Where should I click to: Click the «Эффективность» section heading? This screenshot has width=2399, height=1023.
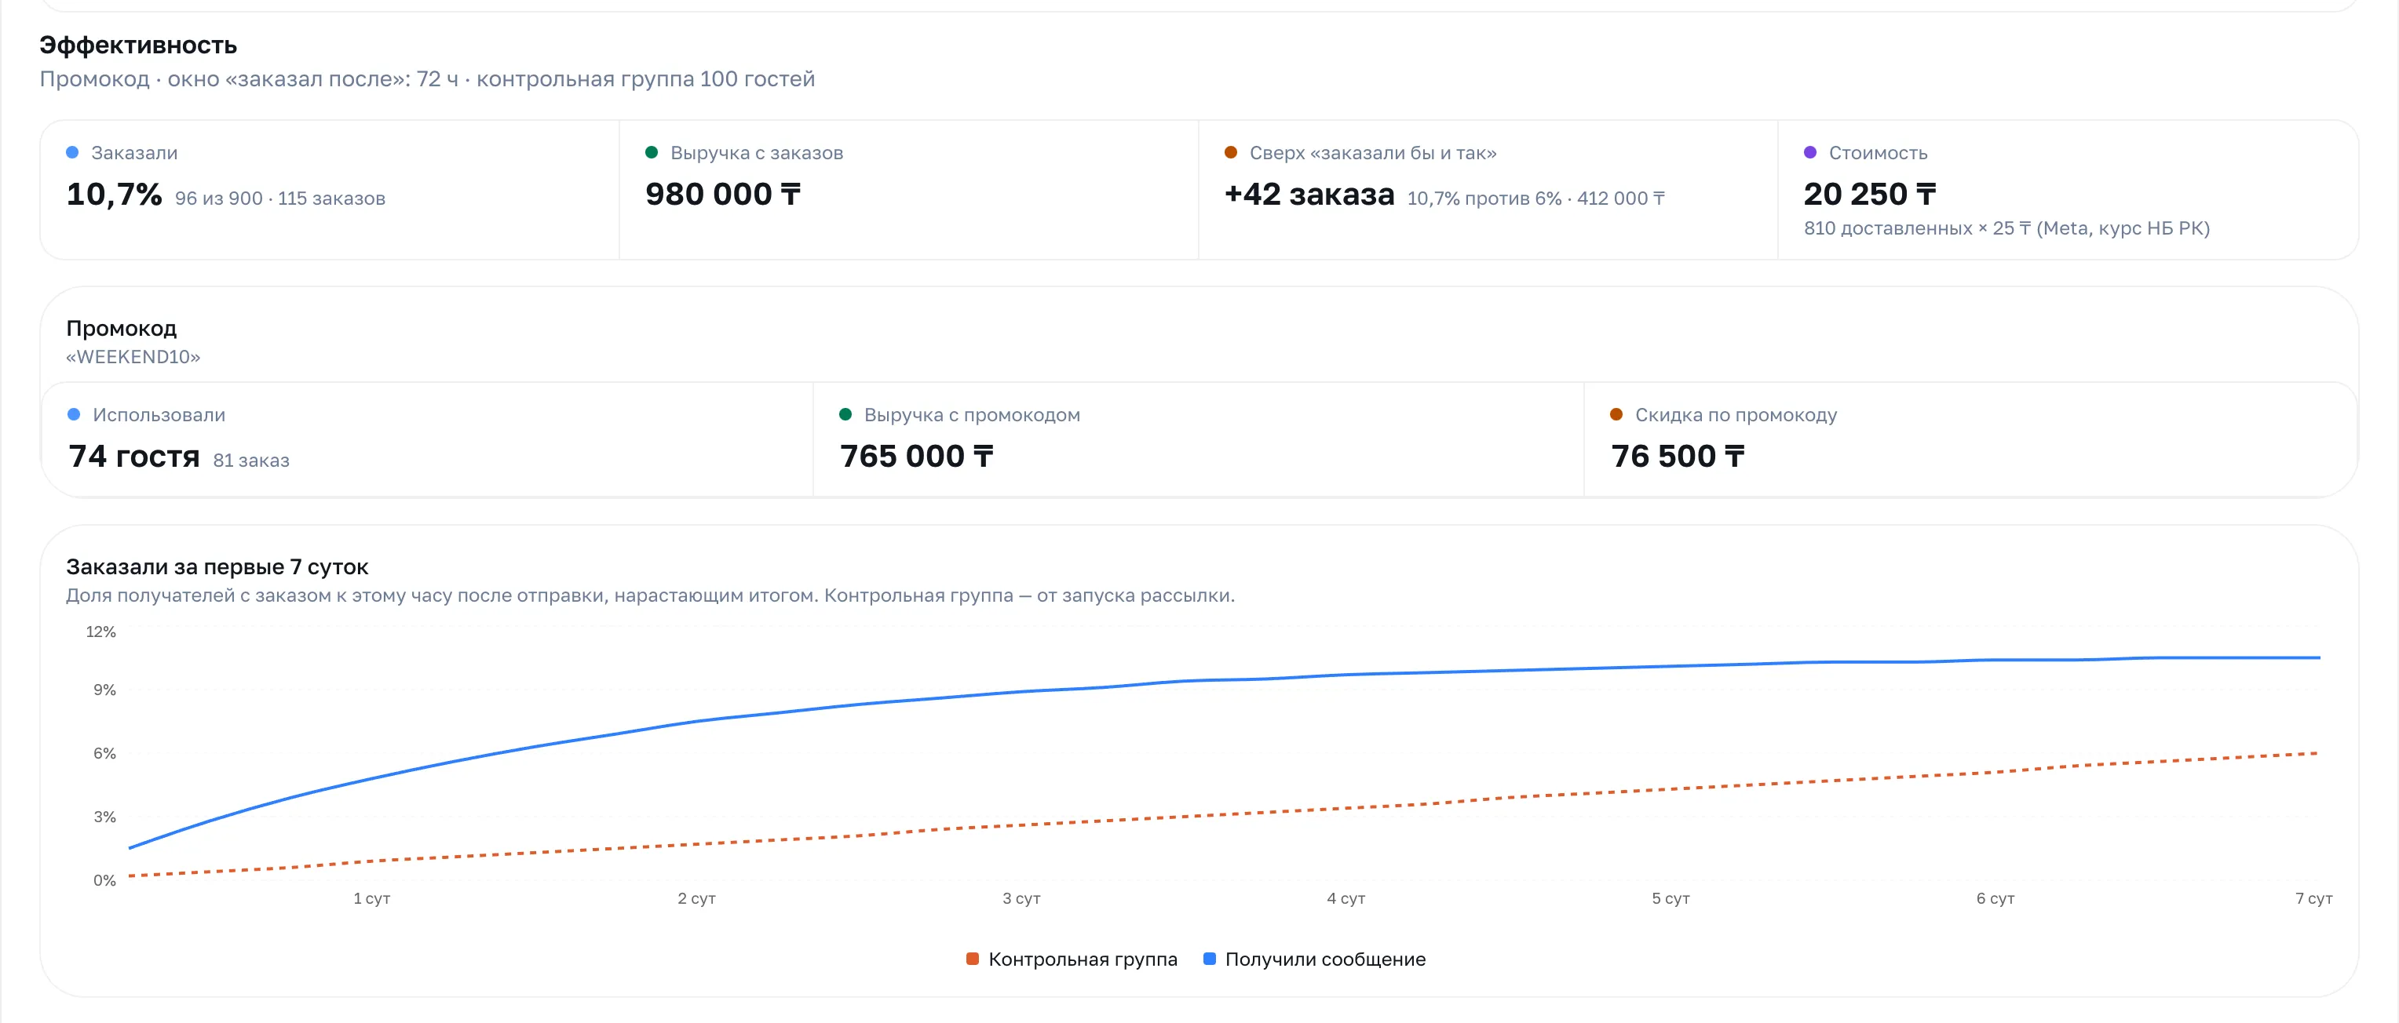coord(138,45)
